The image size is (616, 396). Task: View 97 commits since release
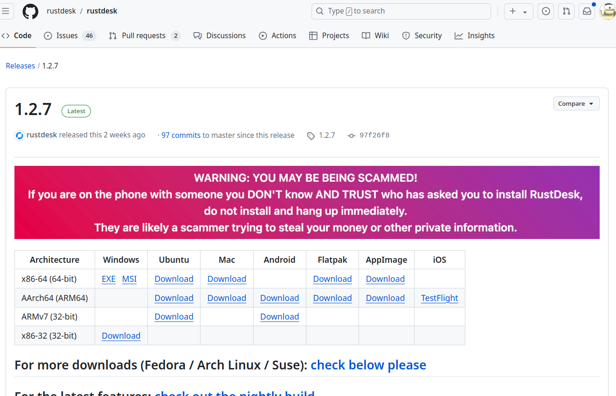181,136
